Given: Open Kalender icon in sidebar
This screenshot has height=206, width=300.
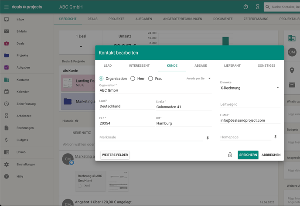Looking at the screenshot, I should (x=7, y=92).
